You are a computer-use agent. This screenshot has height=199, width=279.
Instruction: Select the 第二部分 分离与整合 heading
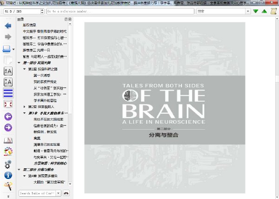[38, 170]
